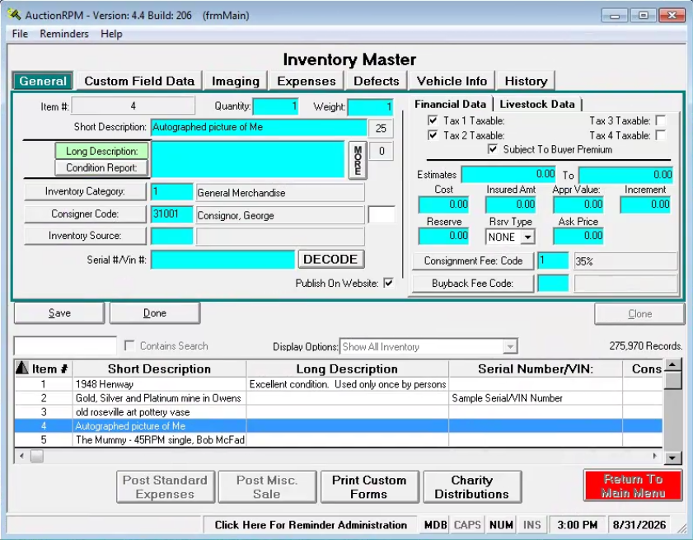This screenshot has height=540, width=693.
Task: Click the Serial Number/VIN column header
Action: [x=536, y=369]
